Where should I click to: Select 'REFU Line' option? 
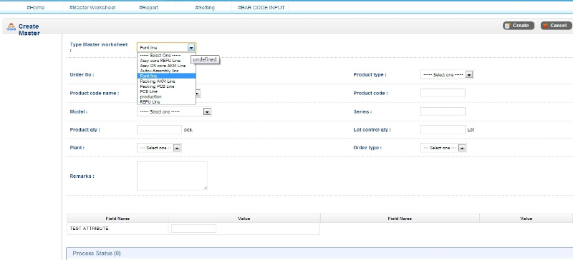pos(167,101)
